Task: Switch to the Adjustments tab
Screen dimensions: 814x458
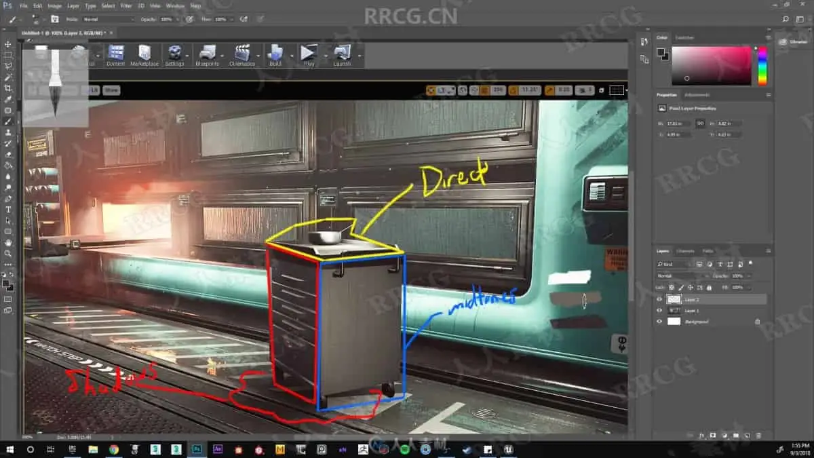Action: pos(697,94)
